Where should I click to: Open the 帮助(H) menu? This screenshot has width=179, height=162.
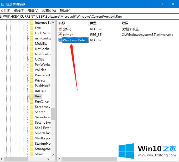coord(65,11)
